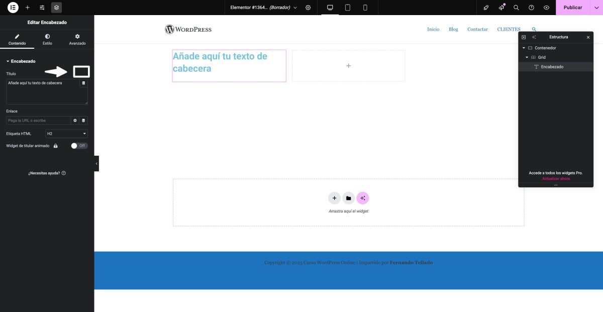The width and height of the screenshot is (603, 312).
Task: Select desktop view in responsive mode bar
Action: [329, 8]
